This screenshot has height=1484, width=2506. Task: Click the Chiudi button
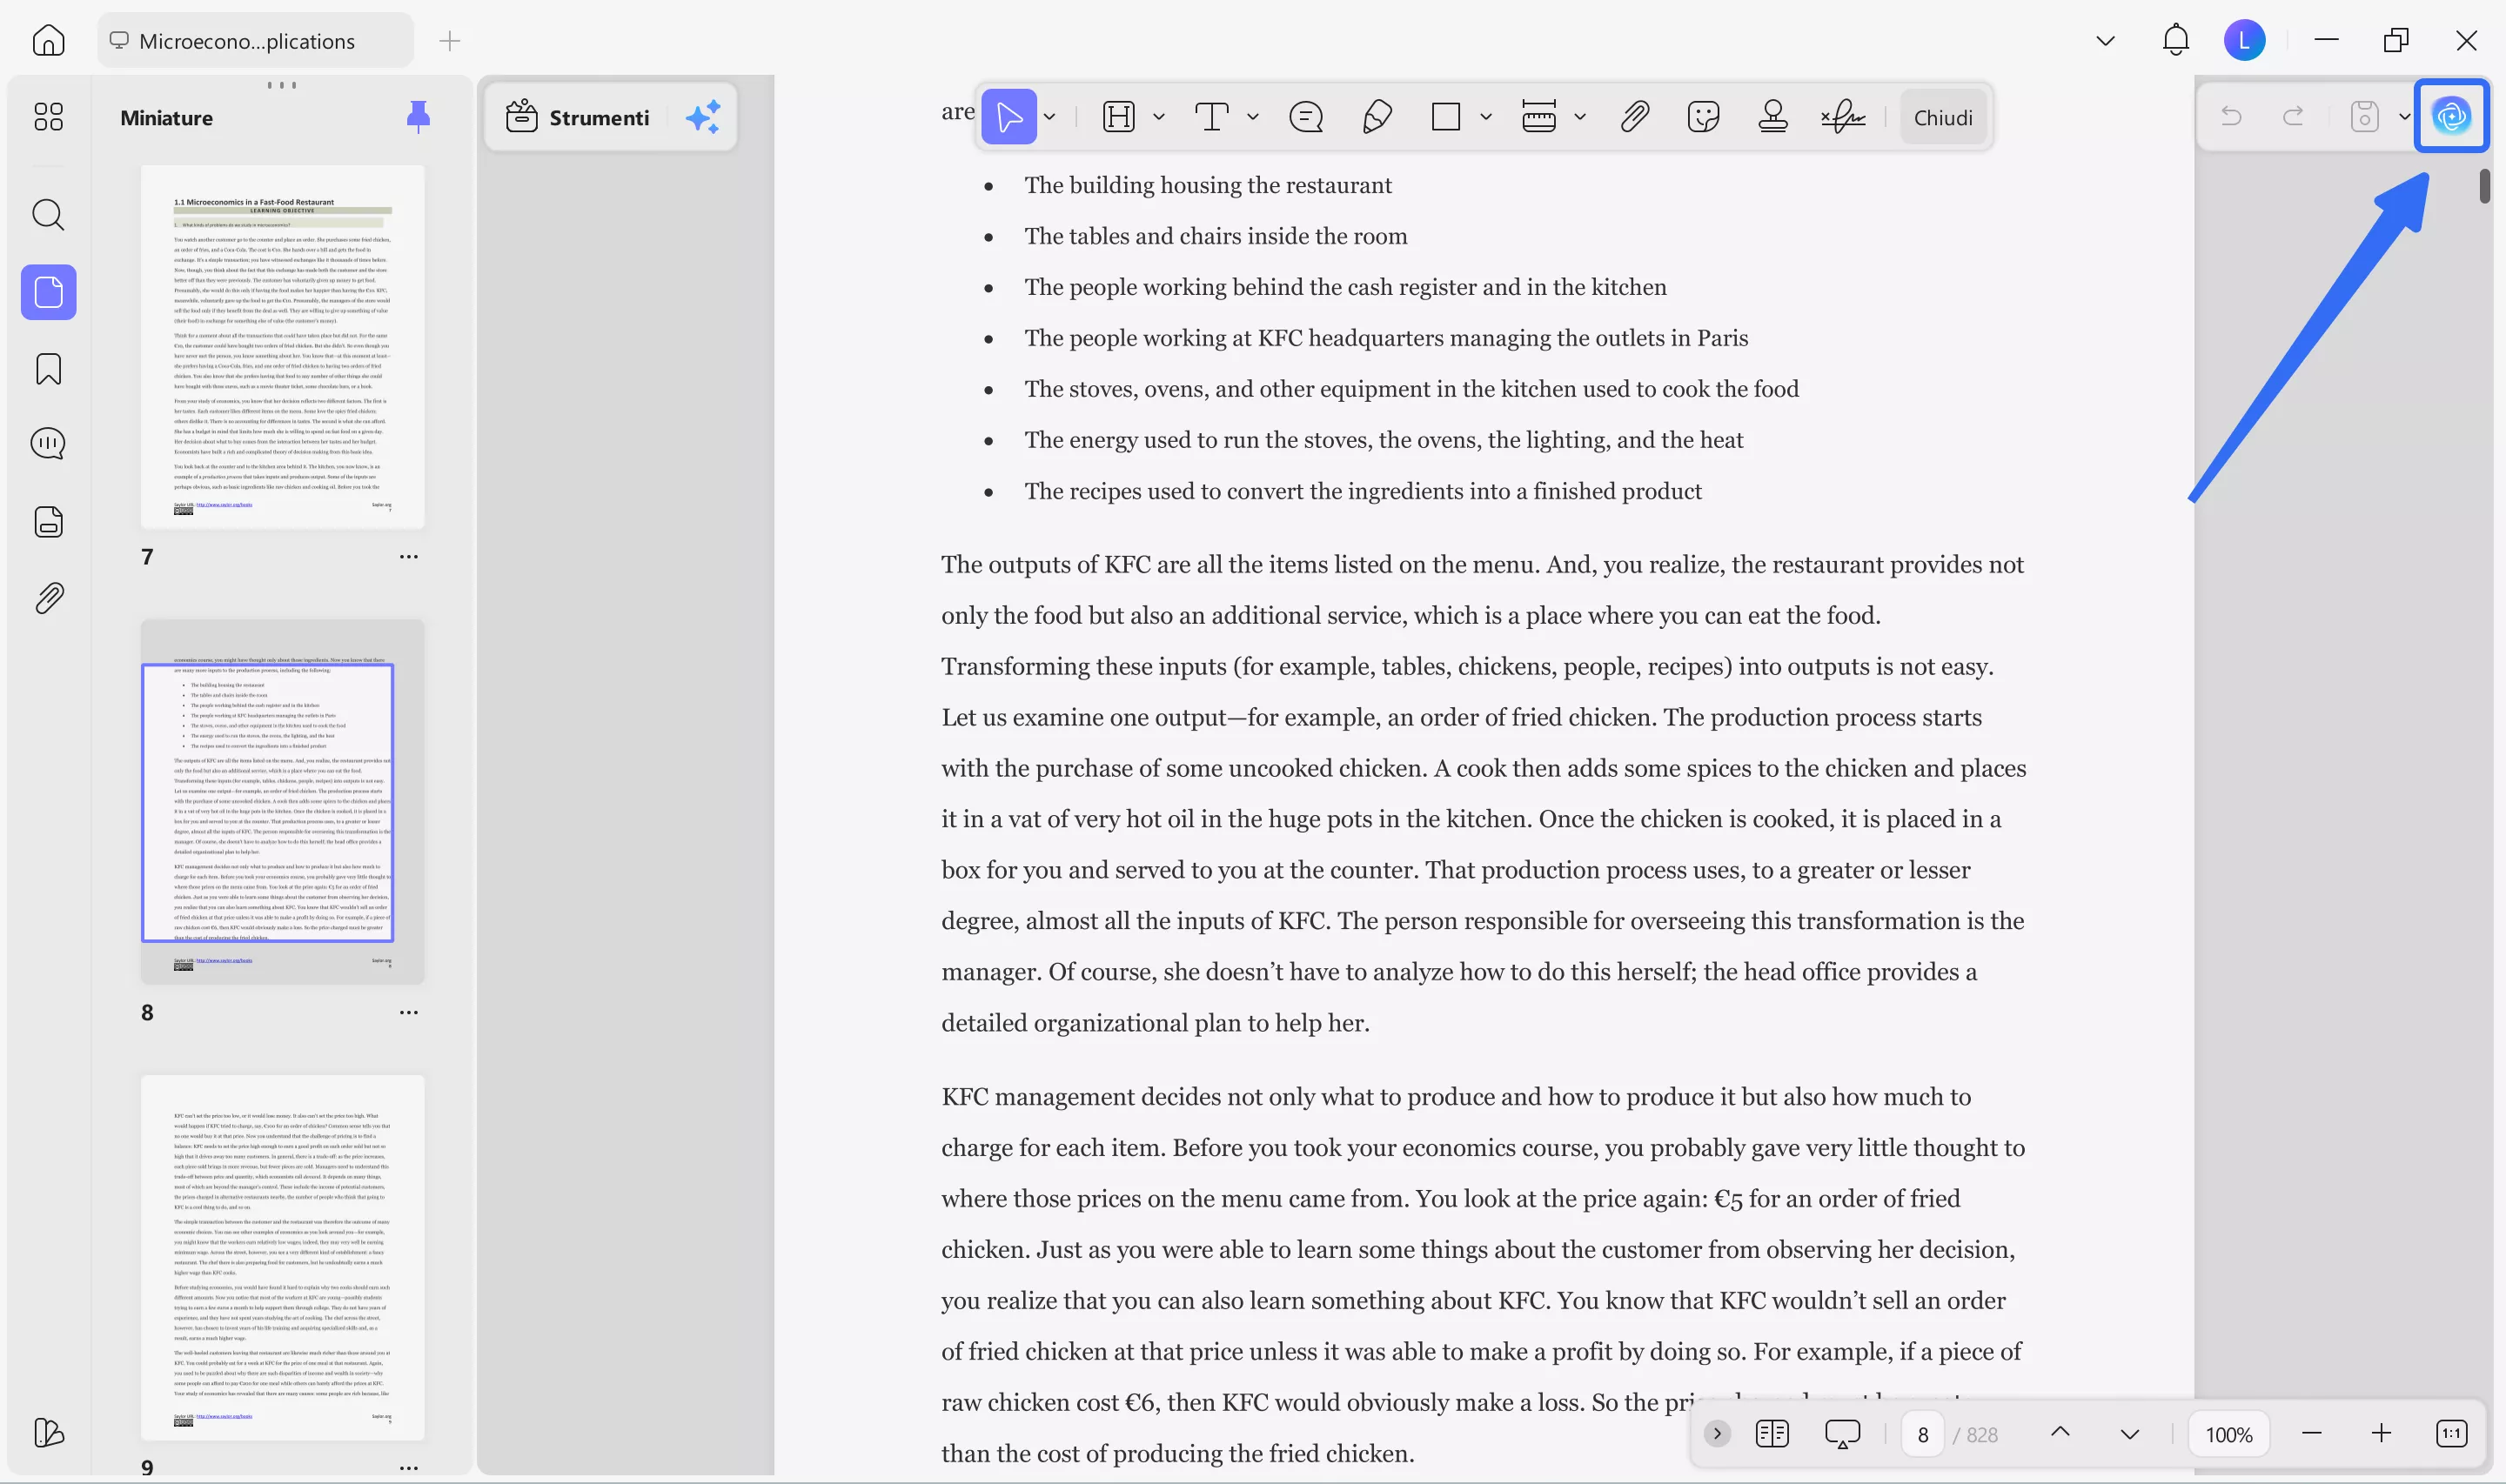click(1943, 117)
